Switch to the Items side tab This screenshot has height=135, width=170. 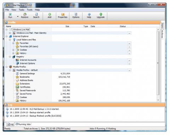pos(162,26)
